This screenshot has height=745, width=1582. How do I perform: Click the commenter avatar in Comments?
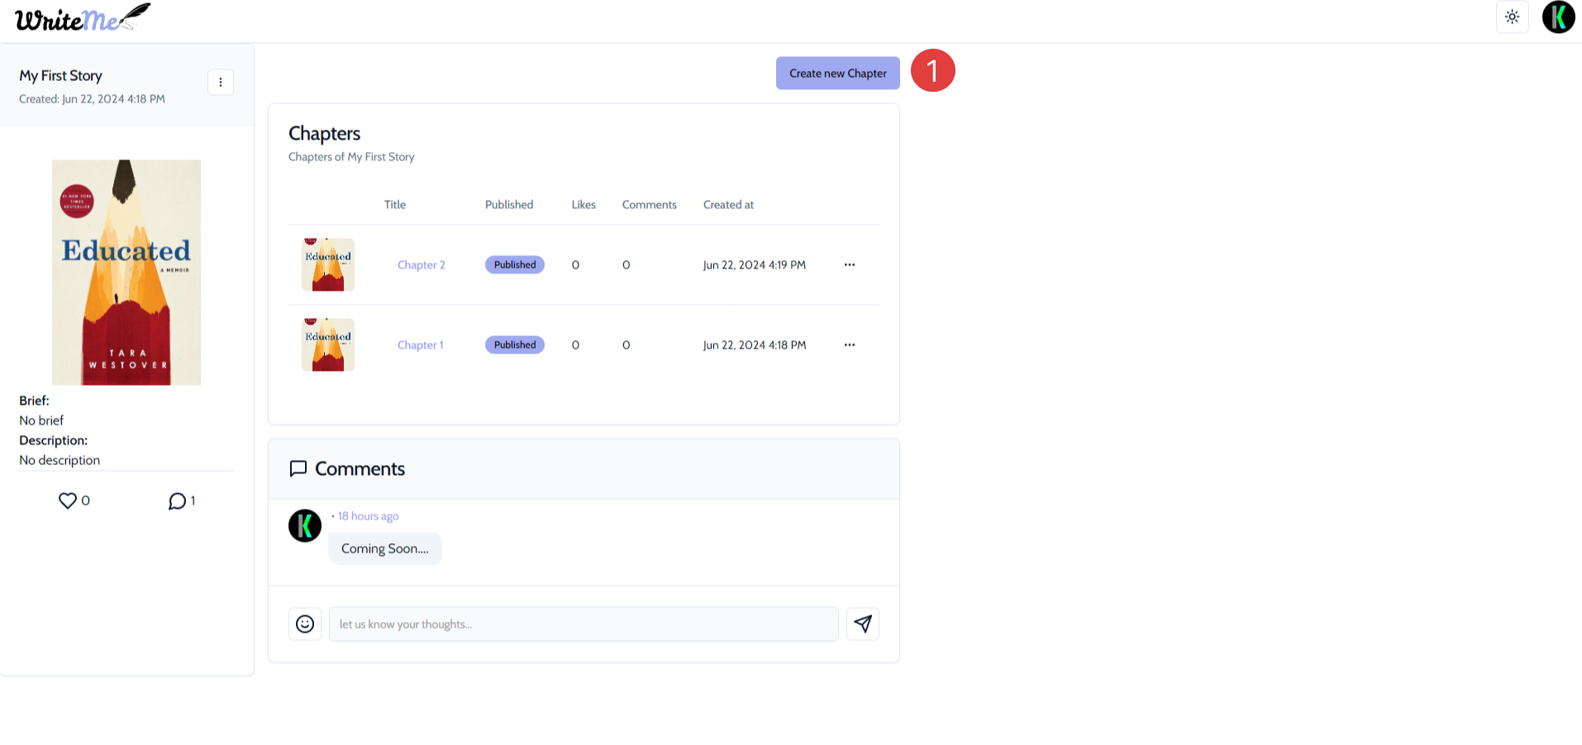pyautogui.click(x=305, y=525)
